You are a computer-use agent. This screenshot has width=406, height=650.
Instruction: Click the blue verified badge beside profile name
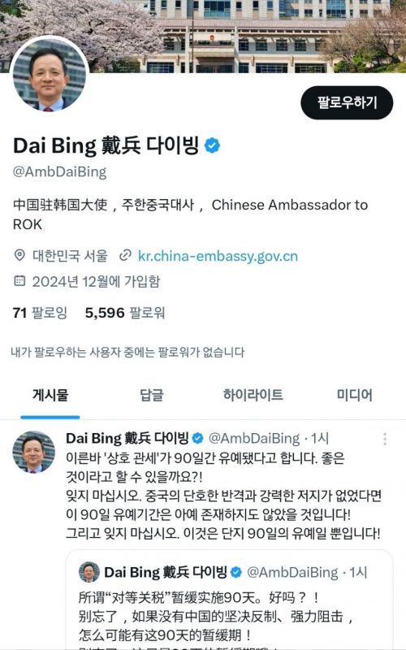click(x=213, y=145)
